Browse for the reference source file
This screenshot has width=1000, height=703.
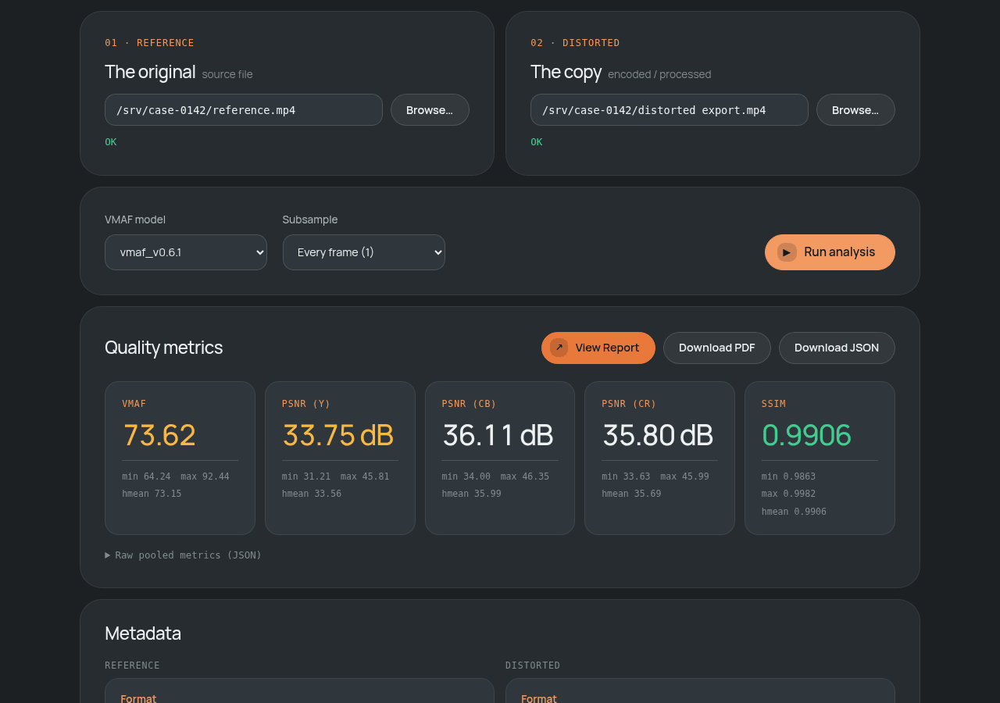pos(430,110)
